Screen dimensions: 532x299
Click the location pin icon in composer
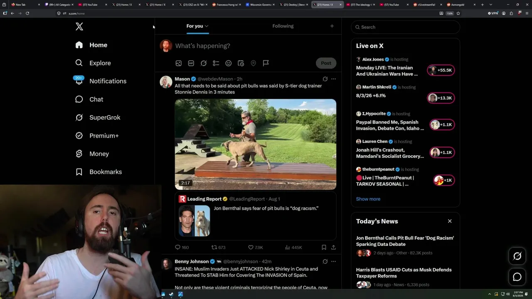253,63
